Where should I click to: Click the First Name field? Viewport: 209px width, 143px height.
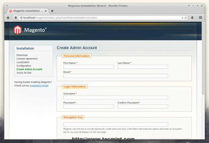pyautogui.click(x=89, y=67)
